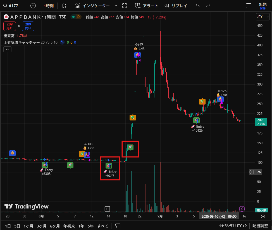Select the 年初来 year-to-date range
Image resolution: width=272 pixels, height=230 pixels.
coord(69,226)
